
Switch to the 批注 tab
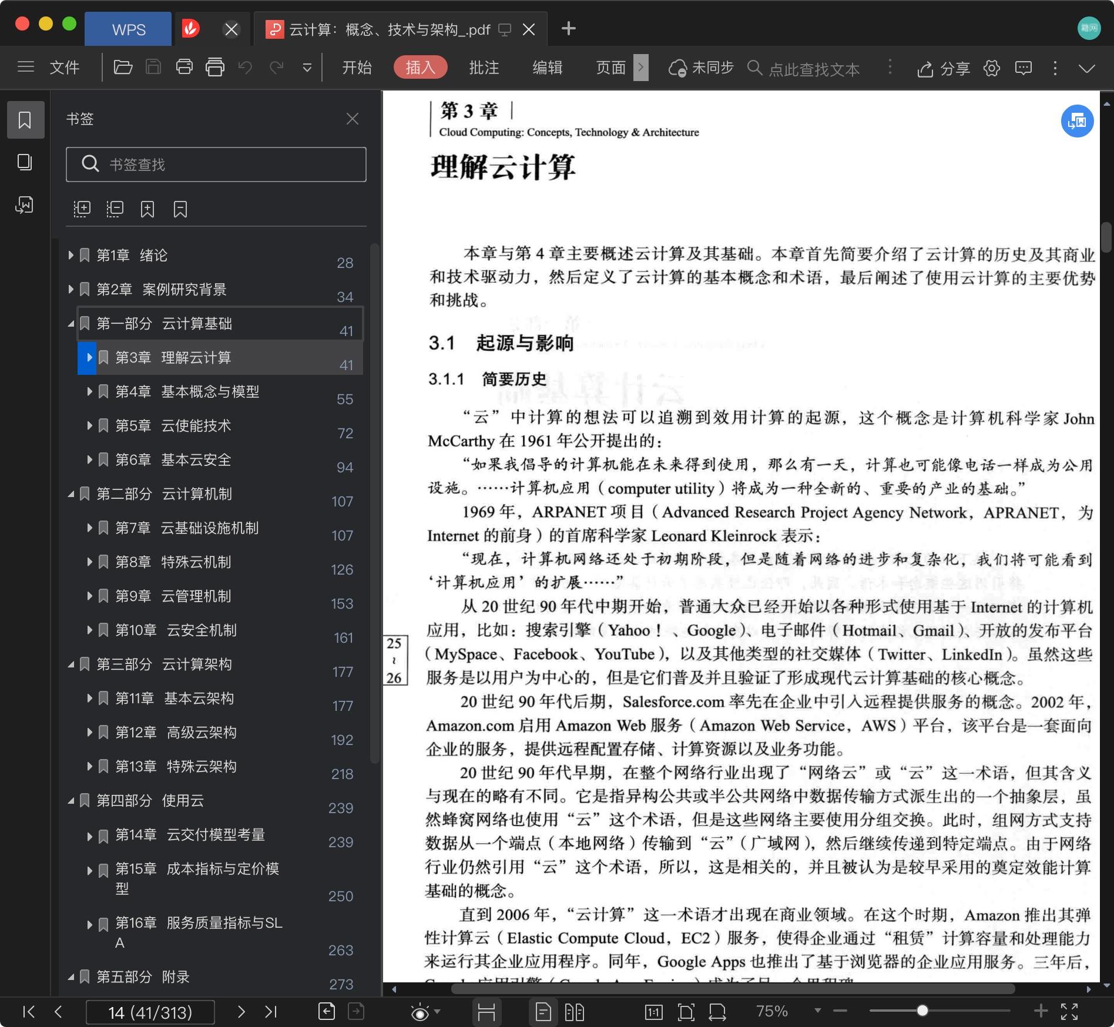(484, 68)
